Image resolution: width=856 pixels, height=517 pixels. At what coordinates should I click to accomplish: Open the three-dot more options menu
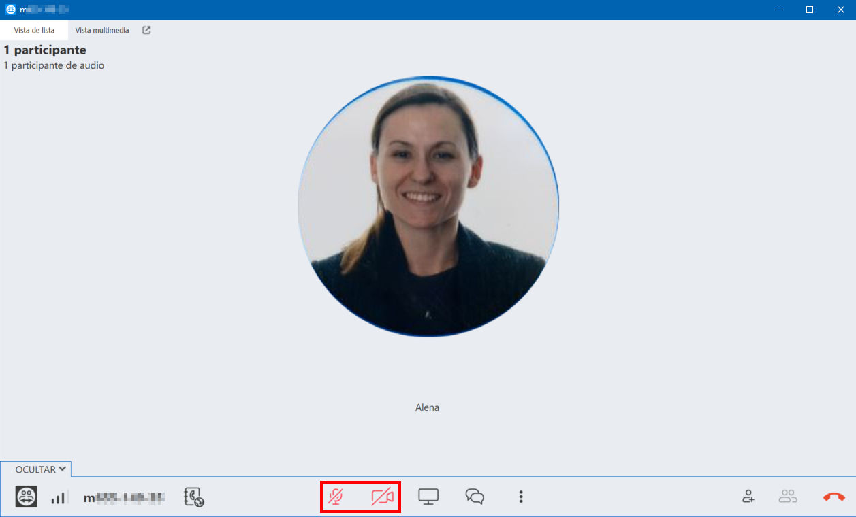coord(521,497)
